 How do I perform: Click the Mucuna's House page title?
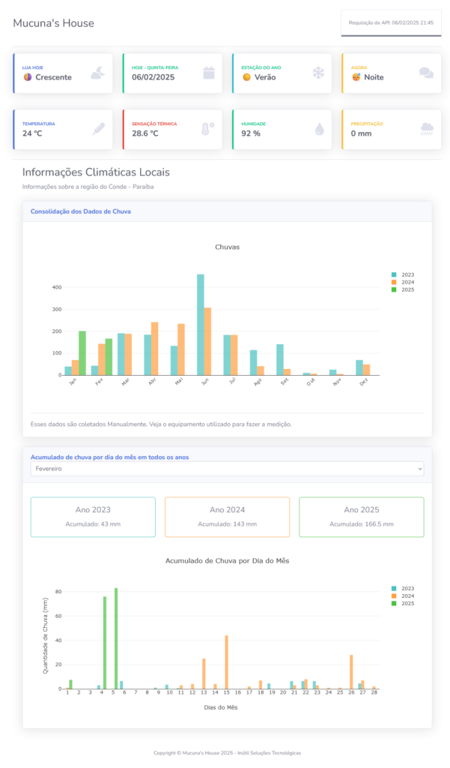(x=54, y=23)
